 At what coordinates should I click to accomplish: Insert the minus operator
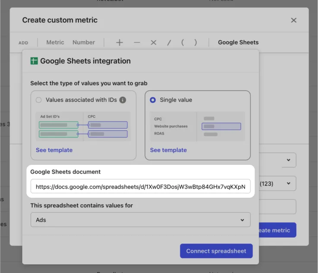click(x=137, y=42)
